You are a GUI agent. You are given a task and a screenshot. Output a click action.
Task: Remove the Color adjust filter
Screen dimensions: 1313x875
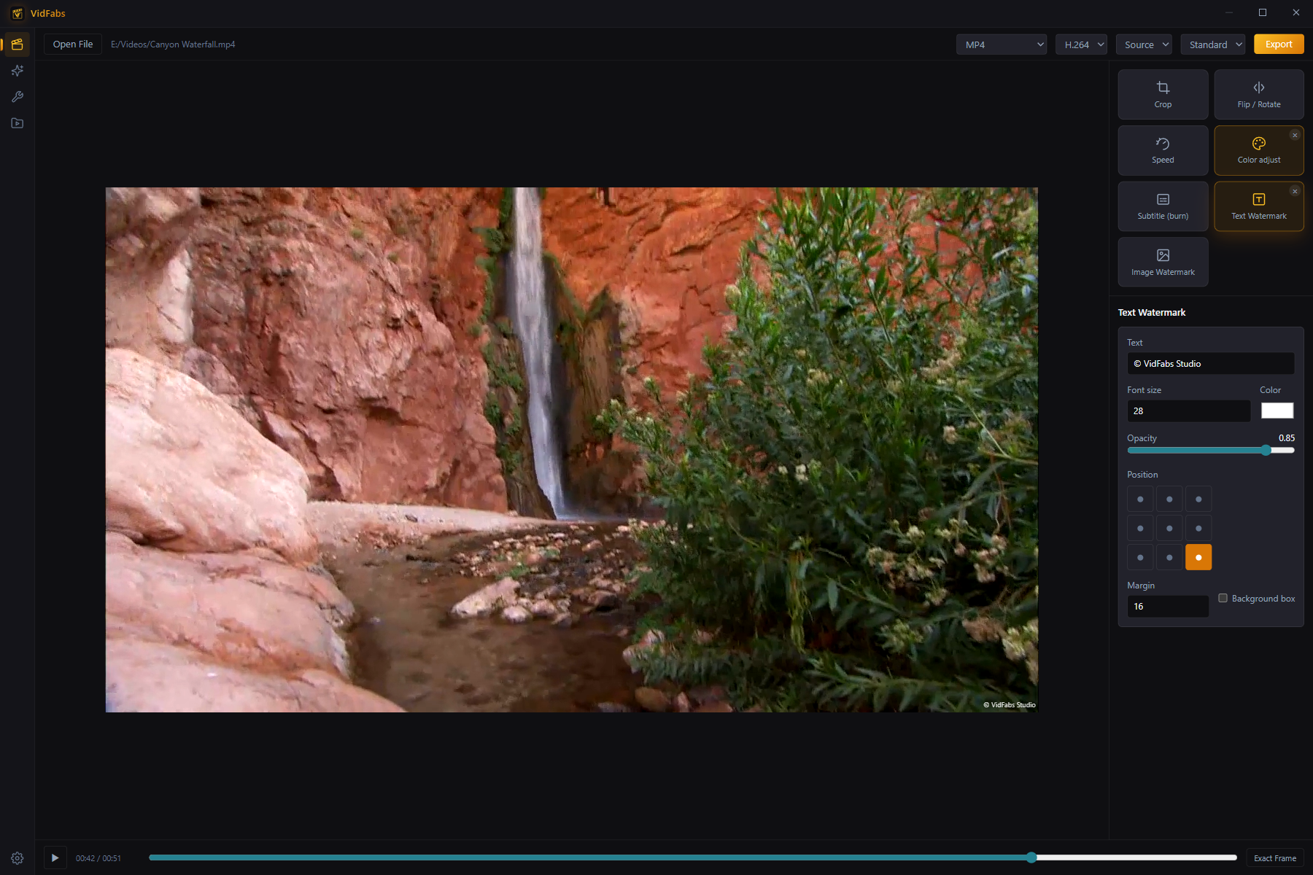click(1295, 135)
